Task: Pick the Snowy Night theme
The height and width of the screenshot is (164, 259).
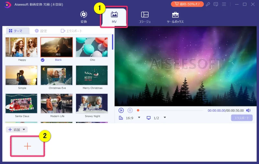Action: (92, 104)
